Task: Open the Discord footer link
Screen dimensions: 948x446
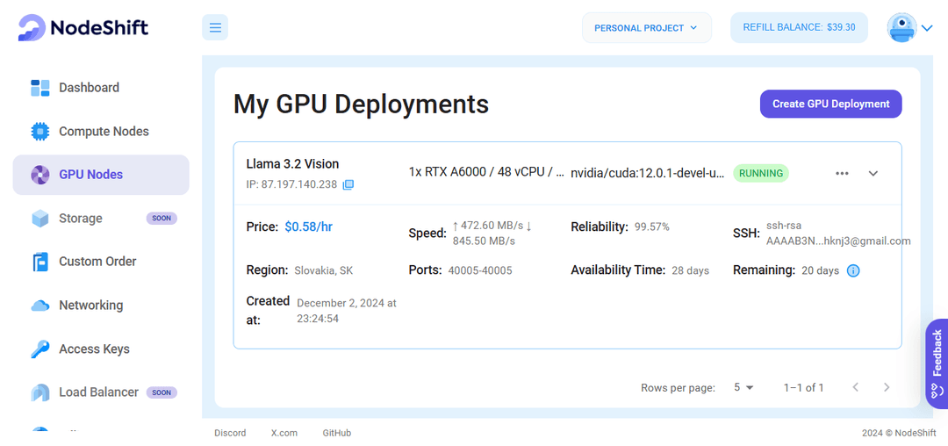Action: point(230,434)
